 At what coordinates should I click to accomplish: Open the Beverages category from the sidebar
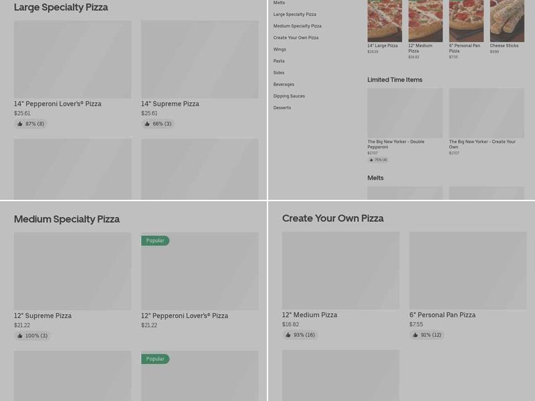pyautogui.click(x=283, y=84)
